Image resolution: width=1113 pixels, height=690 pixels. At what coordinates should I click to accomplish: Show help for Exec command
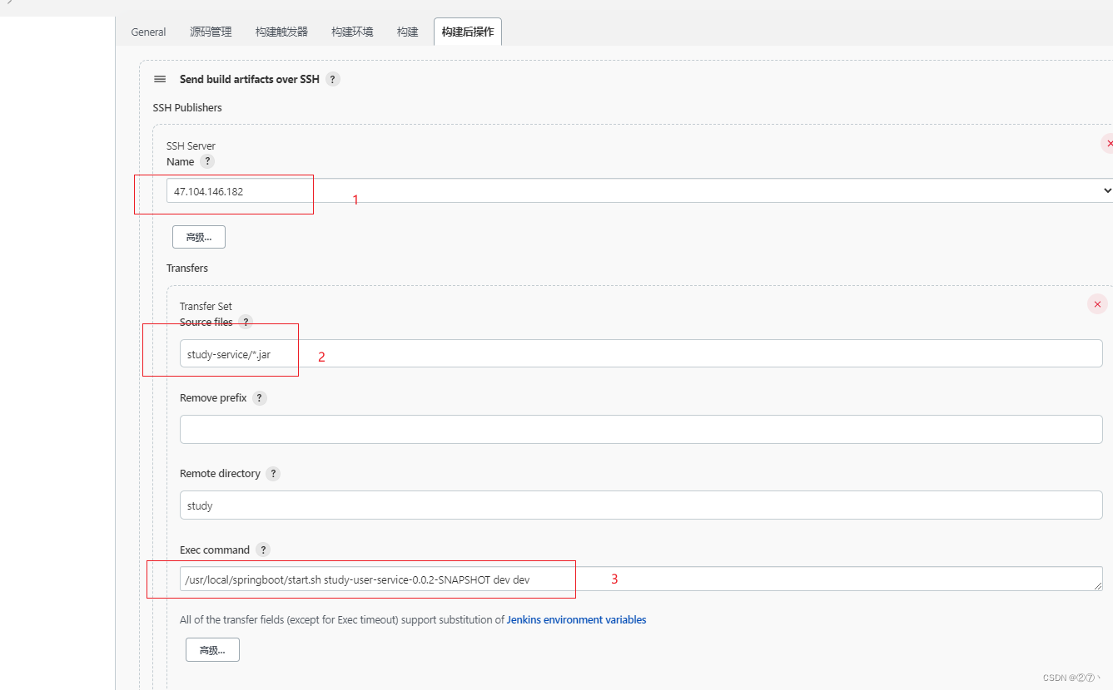coord(263,550)
